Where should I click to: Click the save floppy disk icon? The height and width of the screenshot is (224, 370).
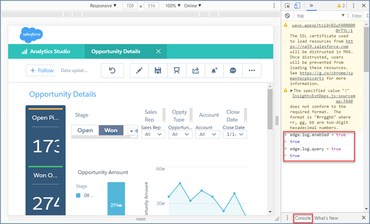click(x=158, y=71)
